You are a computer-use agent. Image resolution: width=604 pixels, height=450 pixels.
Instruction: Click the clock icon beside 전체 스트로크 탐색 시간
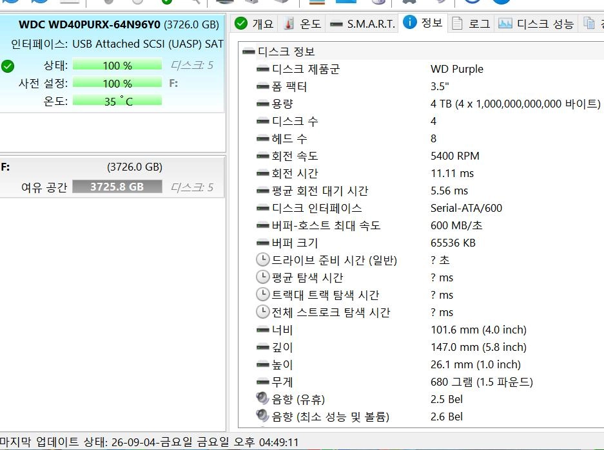tap(263, 312)
